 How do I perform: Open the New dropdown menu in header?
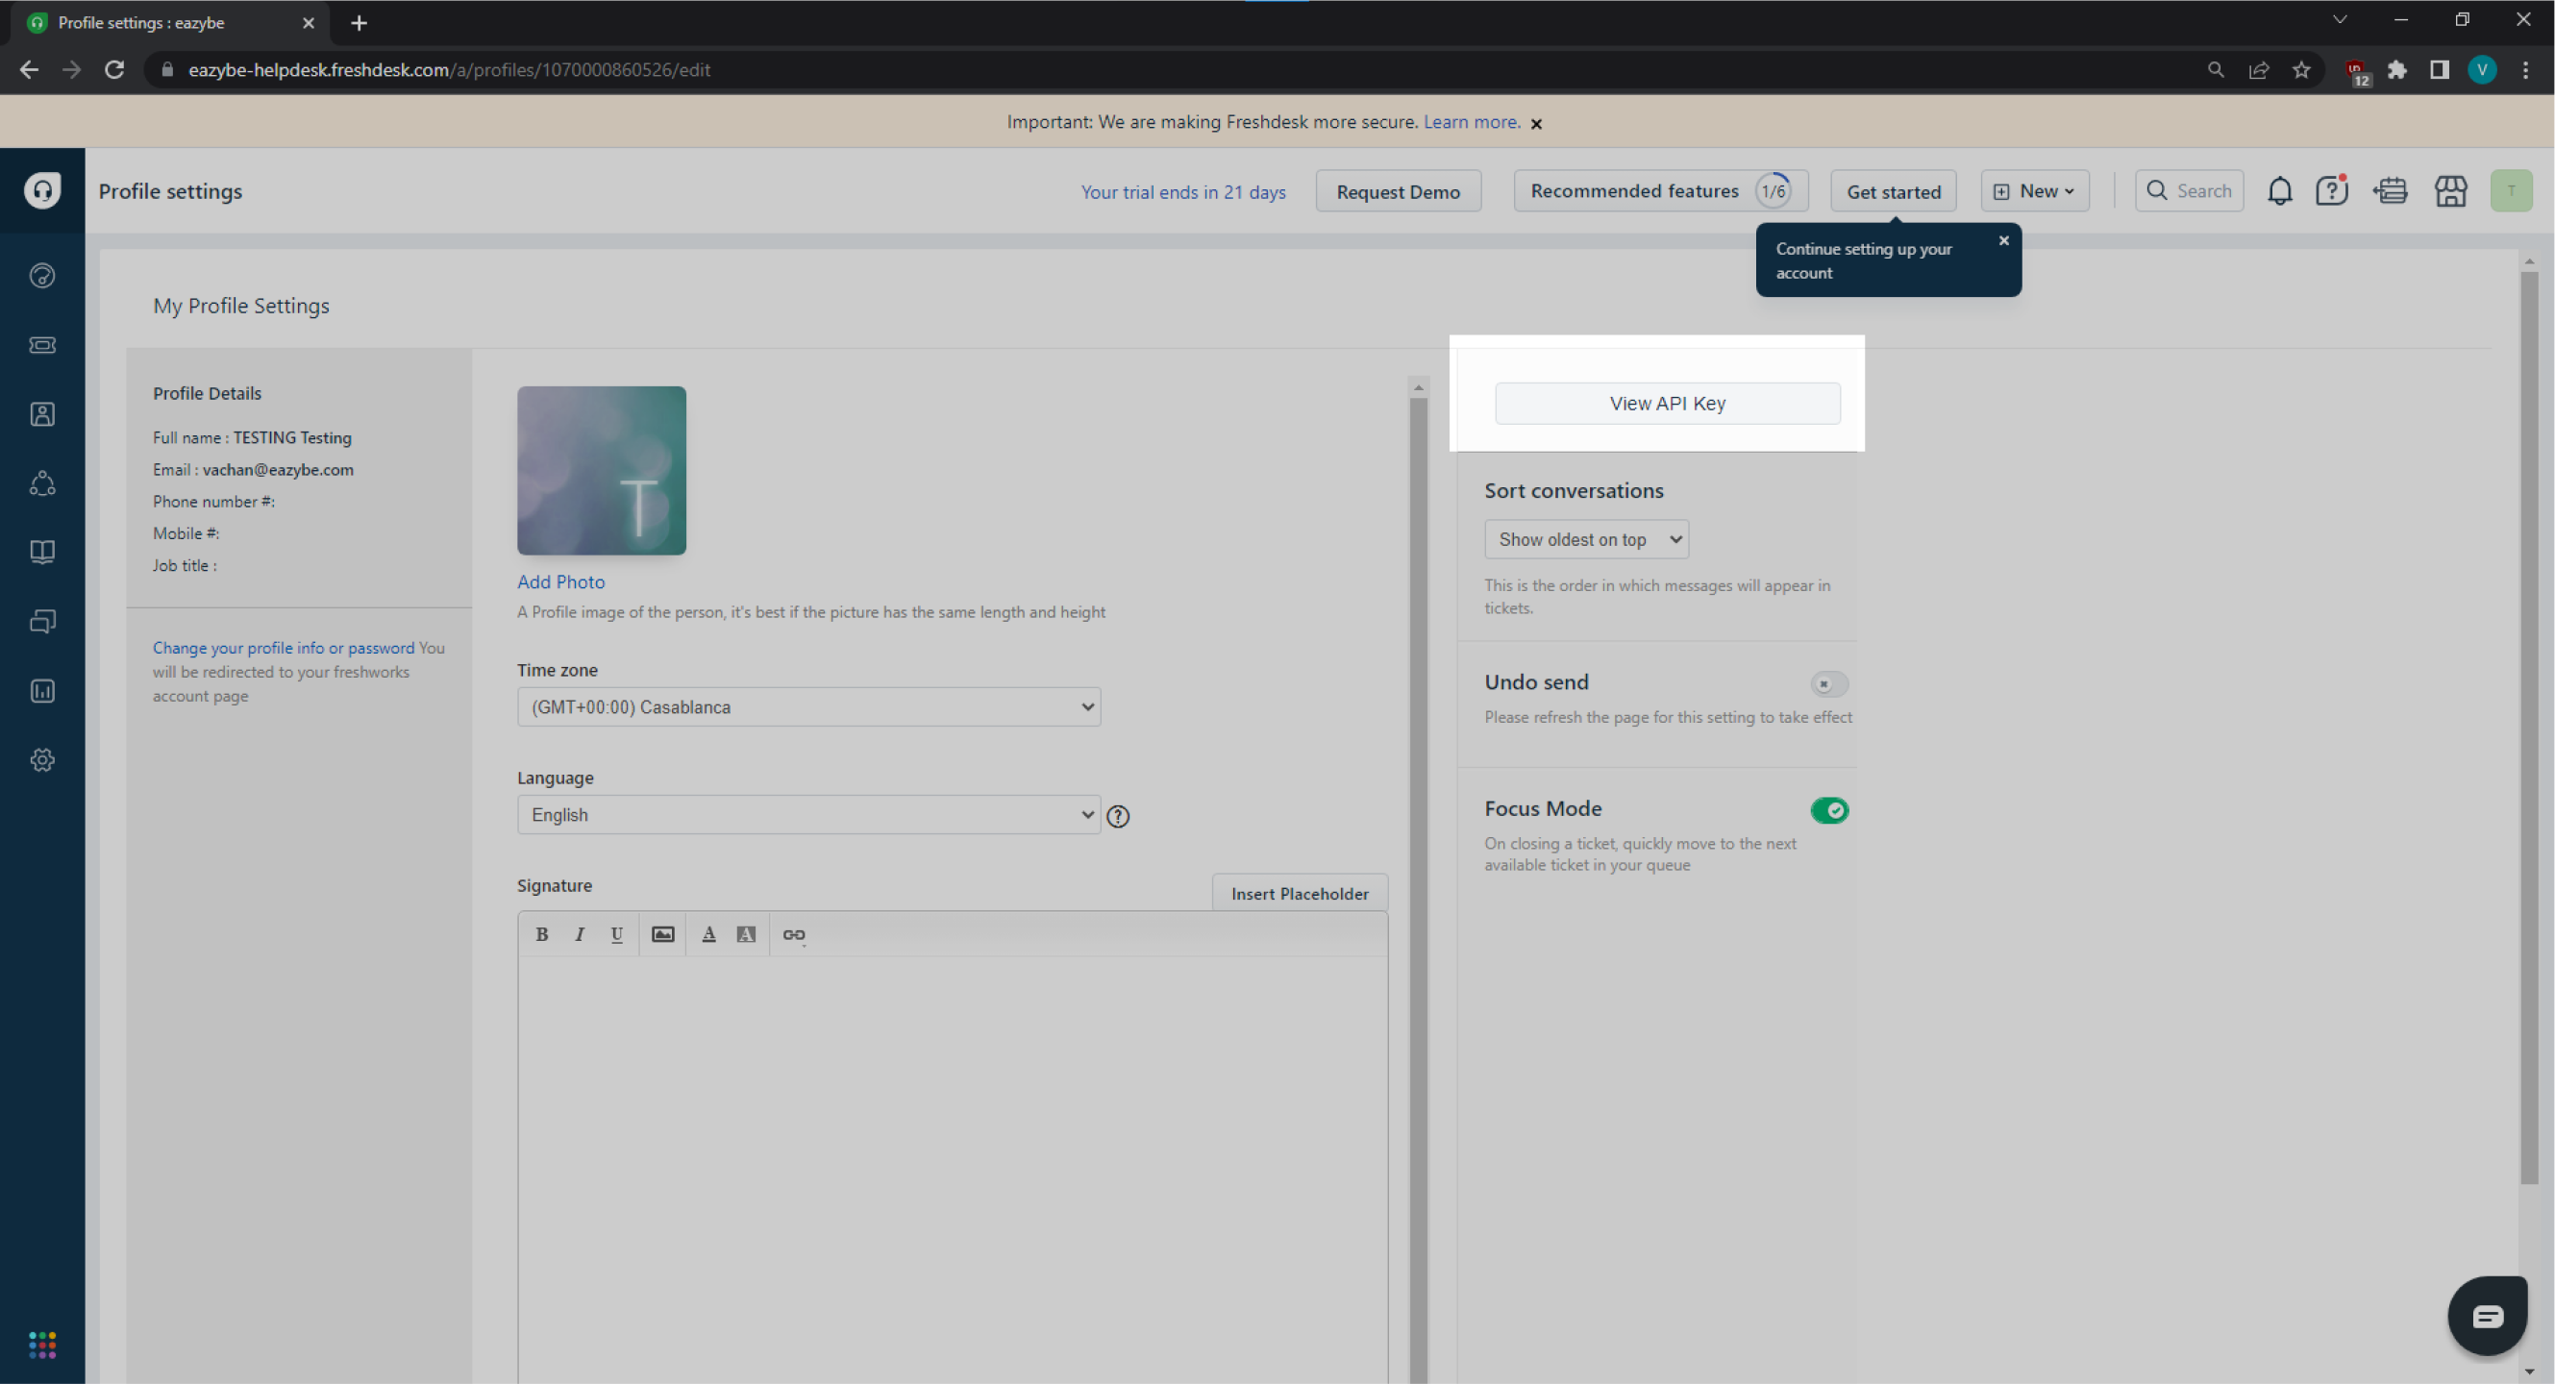2034,191
